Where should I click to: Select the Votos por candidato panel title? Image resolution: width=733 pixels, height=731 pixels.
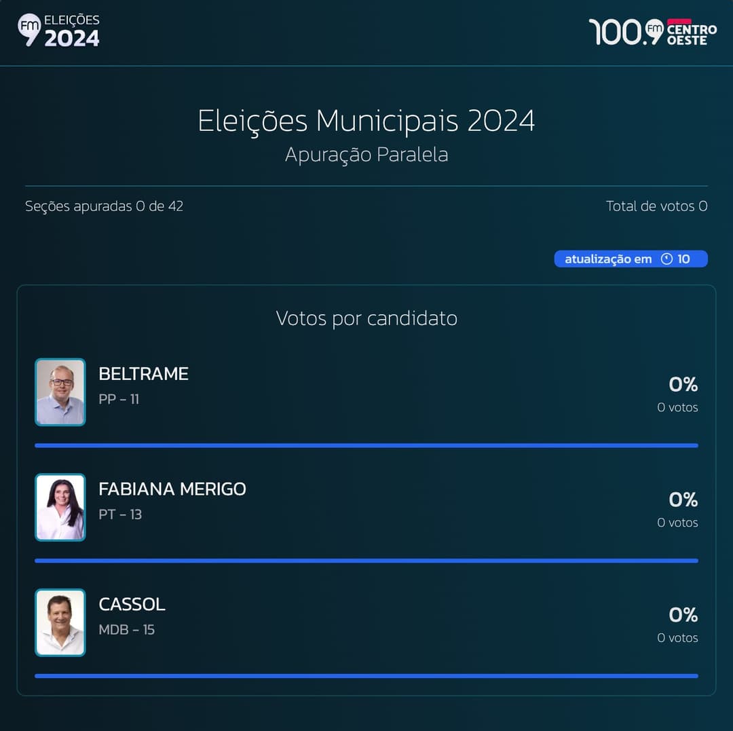tap(366, 318)
